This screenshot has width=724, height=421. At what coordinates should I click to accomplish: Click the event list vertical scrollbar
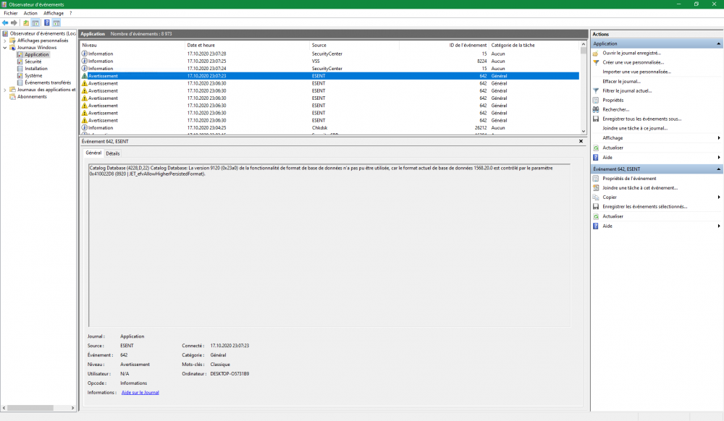(x=584, y=87)
